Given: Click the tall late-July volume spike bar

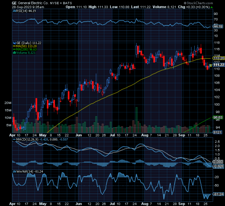Looking at the screenshot, I should coord(136,120).
